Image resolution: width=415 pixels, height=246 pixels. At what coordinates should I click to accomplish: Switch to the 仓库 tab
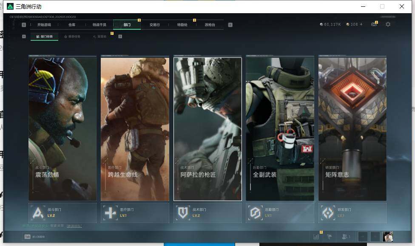(72, 25)
